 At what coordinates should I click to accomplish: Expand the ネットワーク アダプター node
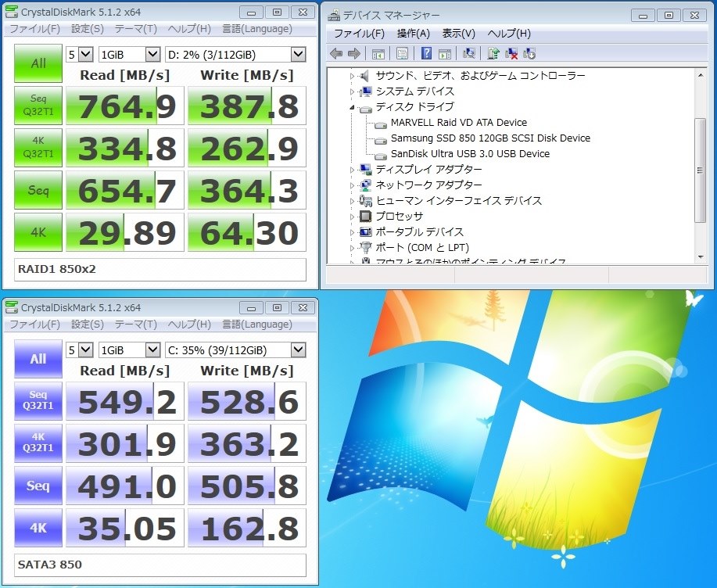[x=352, y=185]
